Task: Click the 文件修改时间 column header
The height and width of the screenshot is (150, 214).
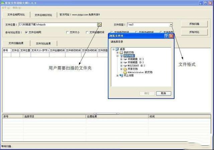Action: tap(73, 51)
